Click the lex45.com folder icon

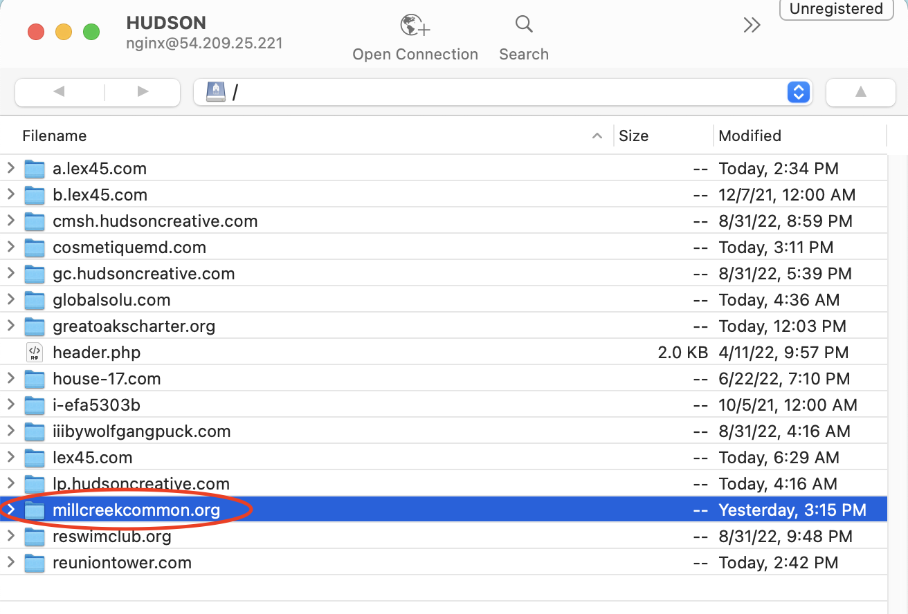pos(35,458)
